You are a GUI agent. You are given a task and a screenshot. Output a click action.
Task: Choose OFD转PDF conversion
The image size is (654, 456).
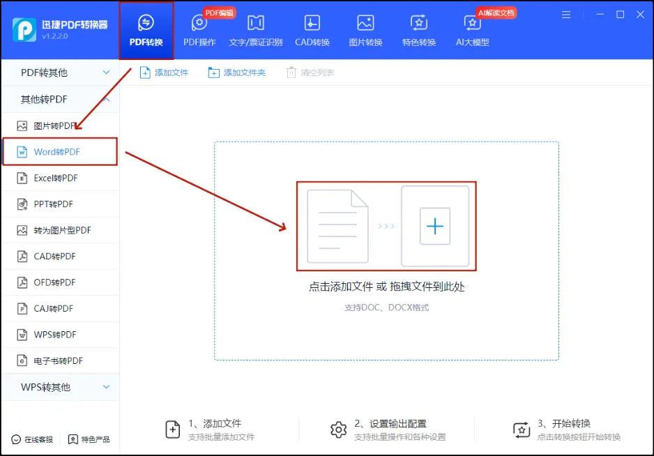tap(61, 282)
